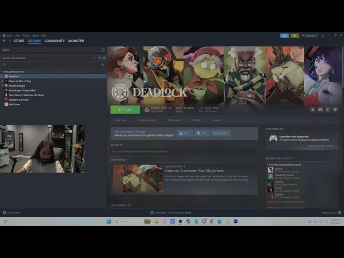Open 'Listen up, Crumbums!' news title

195,171
